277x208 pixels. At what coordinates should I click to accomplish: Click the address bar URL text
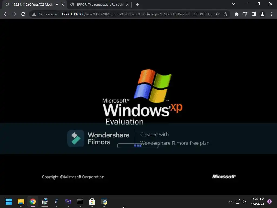(x=136, y=14)
